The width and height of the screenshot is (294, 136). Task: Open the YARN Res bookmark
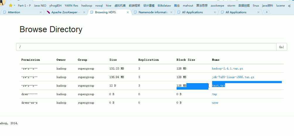pyautogui.click(x=71, y=6)
